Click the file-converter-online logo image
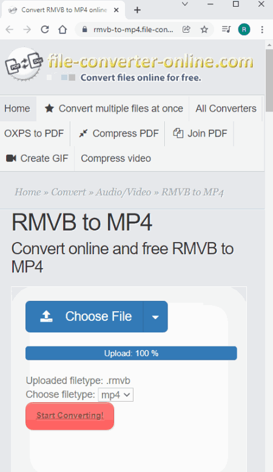This screenshot has height=472, width=273. point(24,64)
